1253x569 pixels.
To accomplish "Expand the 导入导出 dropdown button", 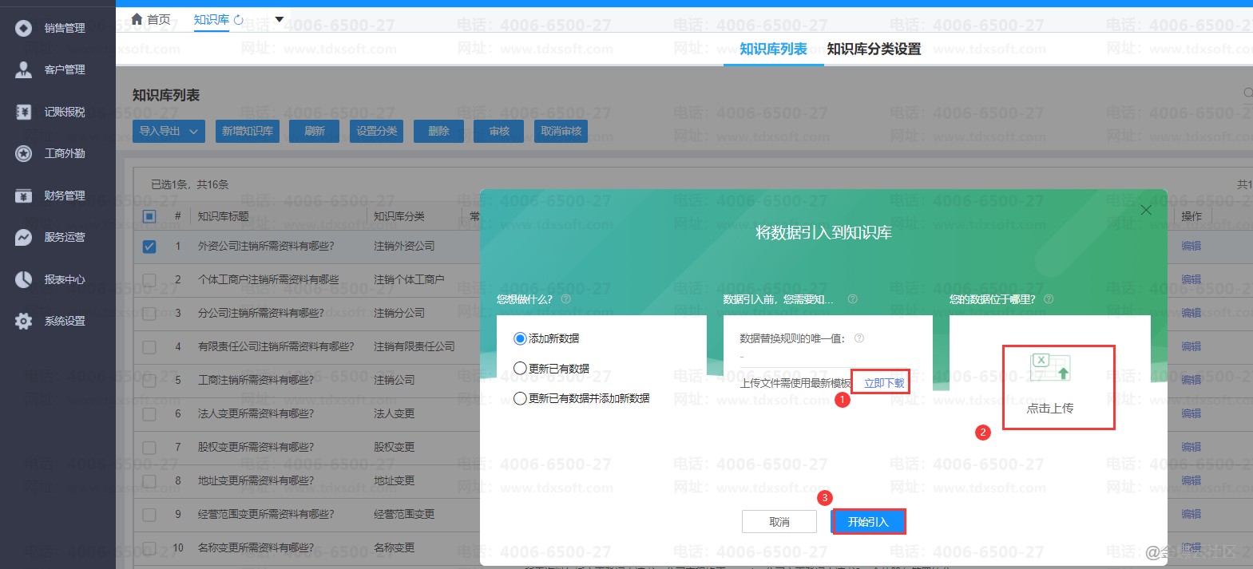I will click(x=169, y=132).
